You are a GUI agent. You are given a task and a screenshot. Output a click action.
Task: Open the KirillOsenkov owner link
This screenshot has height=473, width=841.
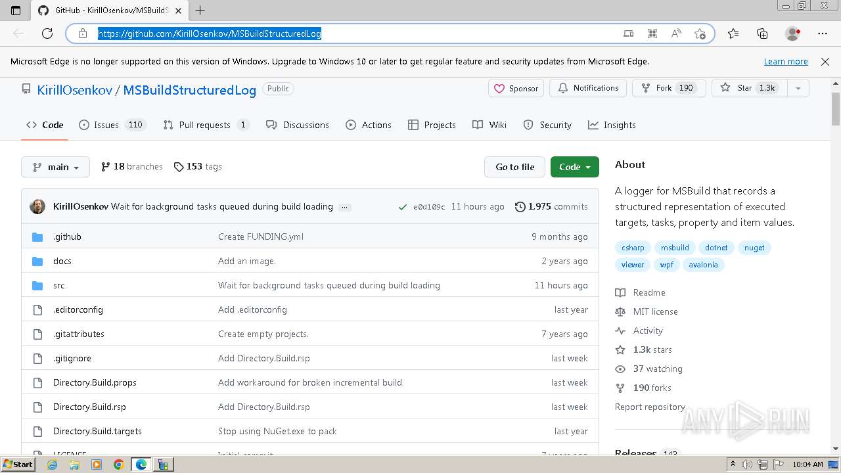74,90
